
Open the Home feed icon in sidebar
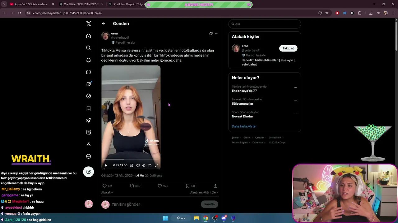tap(89, 36)
